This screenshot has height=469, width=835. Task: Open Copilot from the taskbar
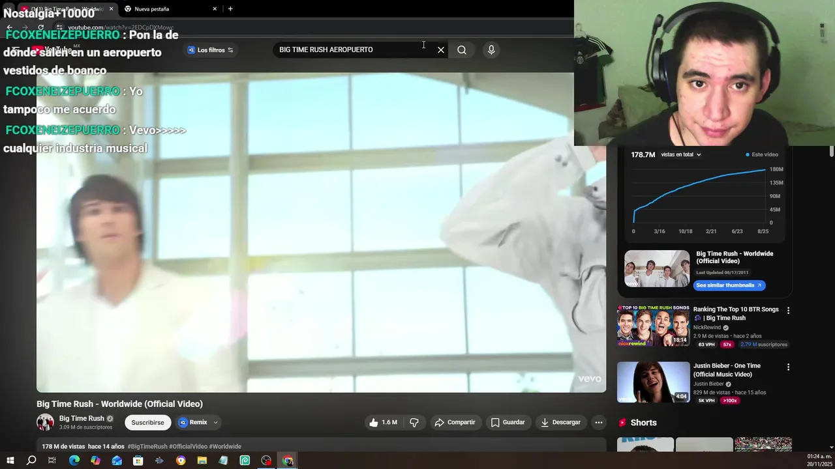coord(96,461)
